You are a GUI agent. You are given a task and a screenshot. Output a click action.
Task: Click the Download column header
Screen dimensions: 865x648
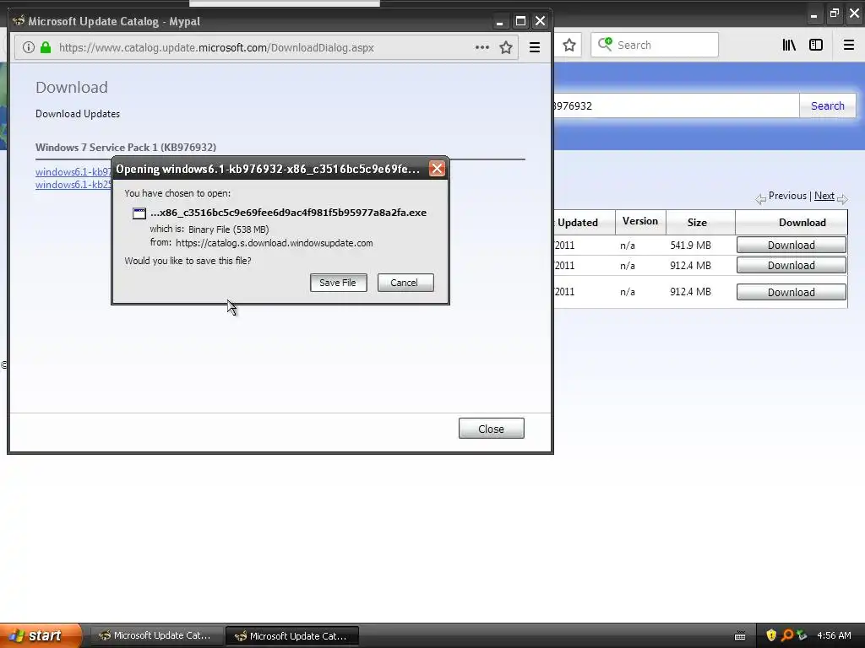(802, 223)
